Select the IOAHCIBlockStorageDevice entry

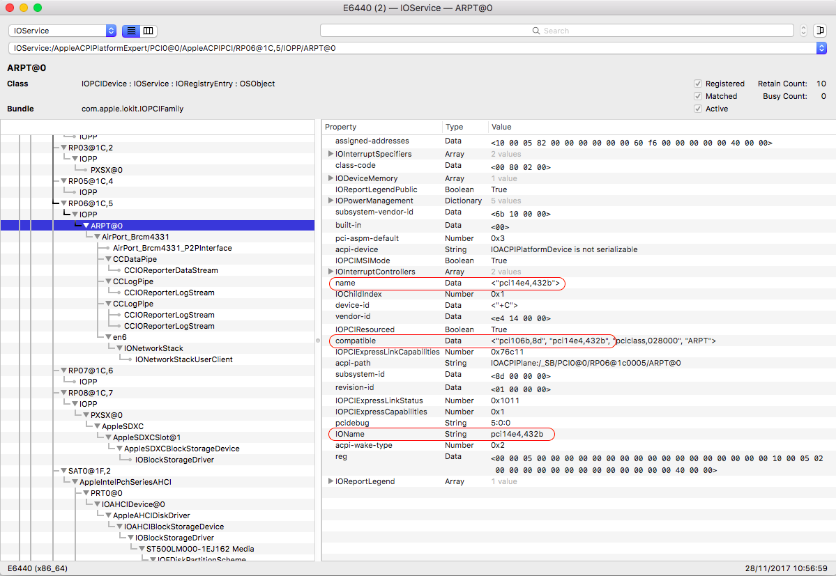(174, 527)
